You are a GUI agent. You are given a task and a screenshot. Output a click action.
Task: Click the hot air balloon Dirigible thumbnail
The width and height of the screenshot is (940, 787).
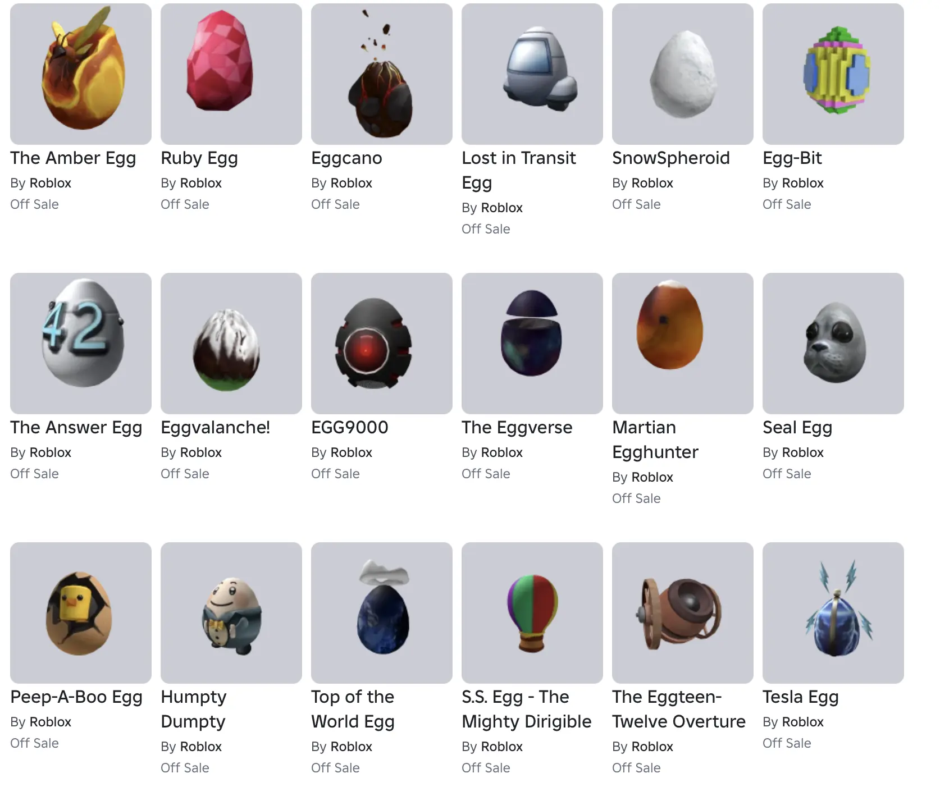(532, 613)
